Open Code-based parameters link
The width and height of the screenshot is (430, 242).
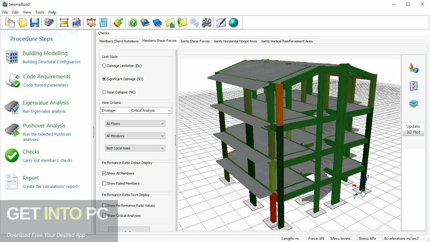[x=46, y=85]
